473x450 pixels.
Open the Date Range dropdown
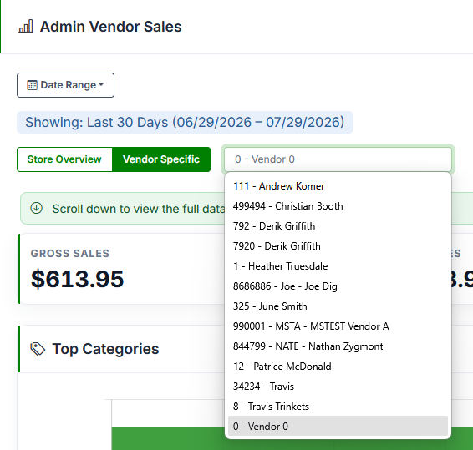pyautogui.click(x=65, y=85)
